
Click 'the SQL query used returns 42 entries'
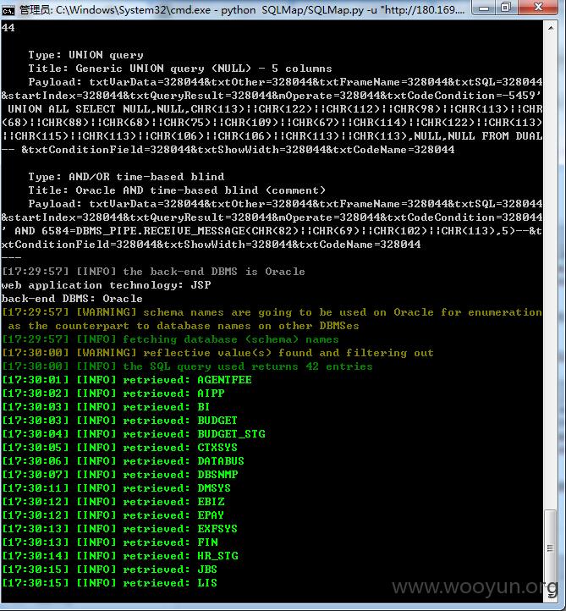pyautogui.click(x=187, y=366)
